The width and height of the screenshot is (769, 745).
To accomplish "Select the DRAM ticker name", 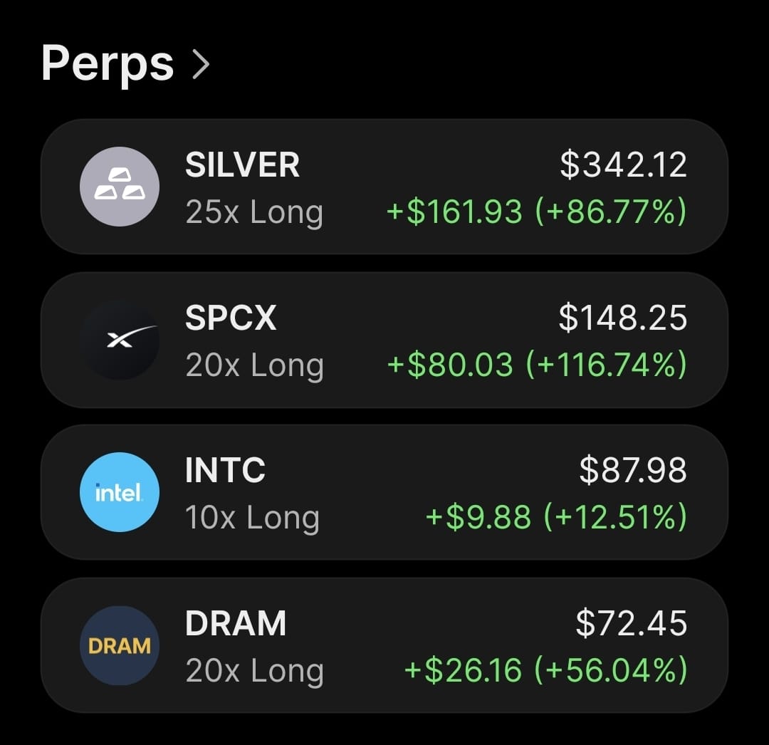I will tap(236, 623).
